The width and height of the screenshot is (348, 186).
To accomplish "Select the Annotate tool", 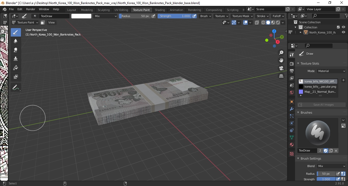I will (16, 88).
